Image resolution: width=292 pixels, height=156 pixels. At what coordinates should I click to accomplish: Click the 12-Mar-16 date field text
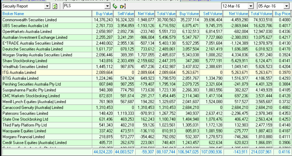coord(231,6)
